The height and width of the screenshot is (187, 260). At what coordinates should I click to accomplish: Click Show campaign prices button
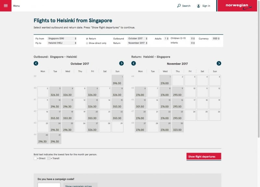(79, 186)
